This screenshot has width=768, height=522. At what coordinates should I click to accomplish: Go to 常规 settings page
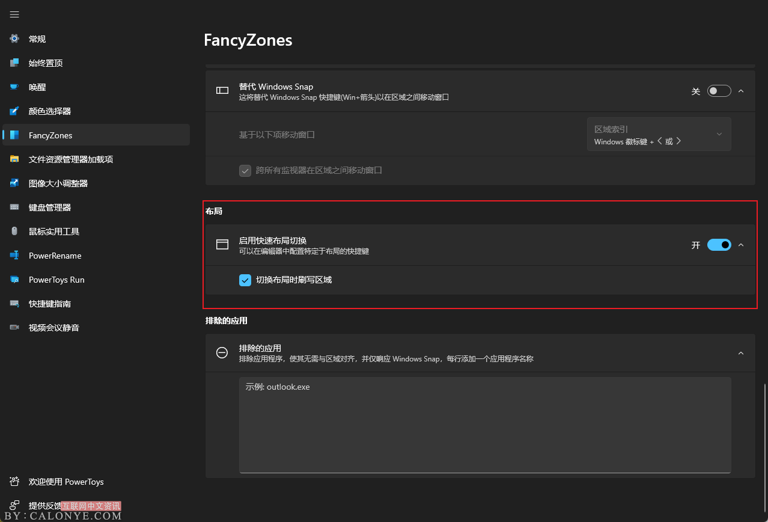coord(96,38)
